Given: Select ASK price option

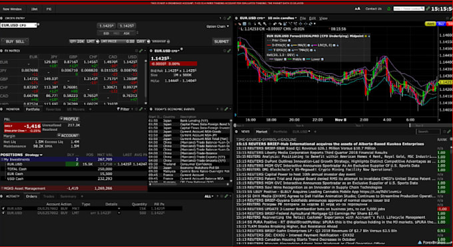Looking at the screenshot, I should click(x=127, y=33).
